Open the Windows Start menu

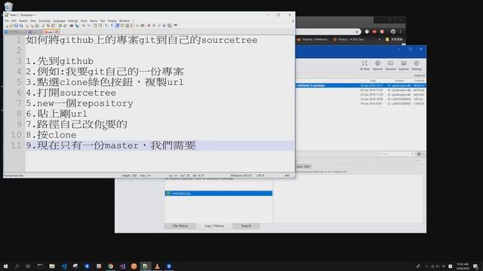[5, 266]
